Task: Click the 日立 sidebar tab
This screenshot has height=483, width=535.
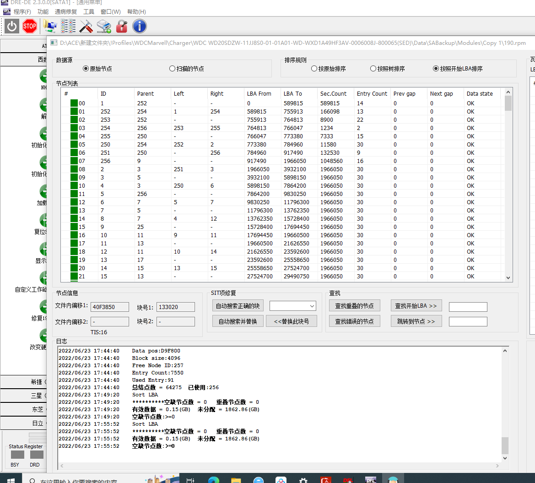Action: pos(23,423)
